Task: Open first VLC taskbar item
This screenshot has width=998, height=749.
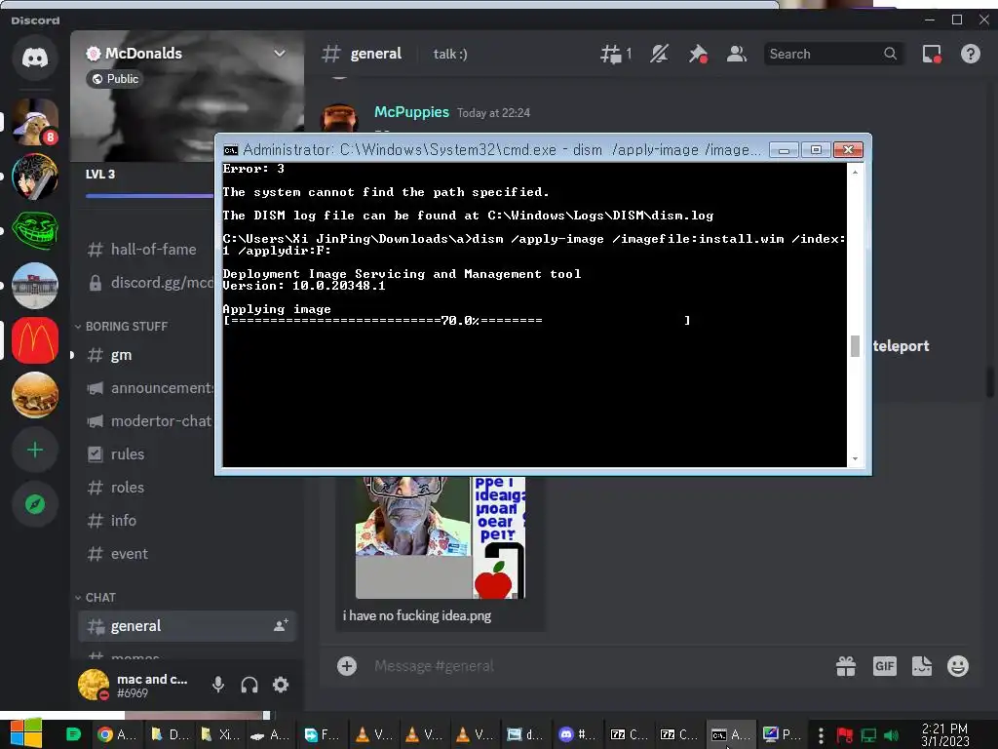Action: click(x=373, y=734)
